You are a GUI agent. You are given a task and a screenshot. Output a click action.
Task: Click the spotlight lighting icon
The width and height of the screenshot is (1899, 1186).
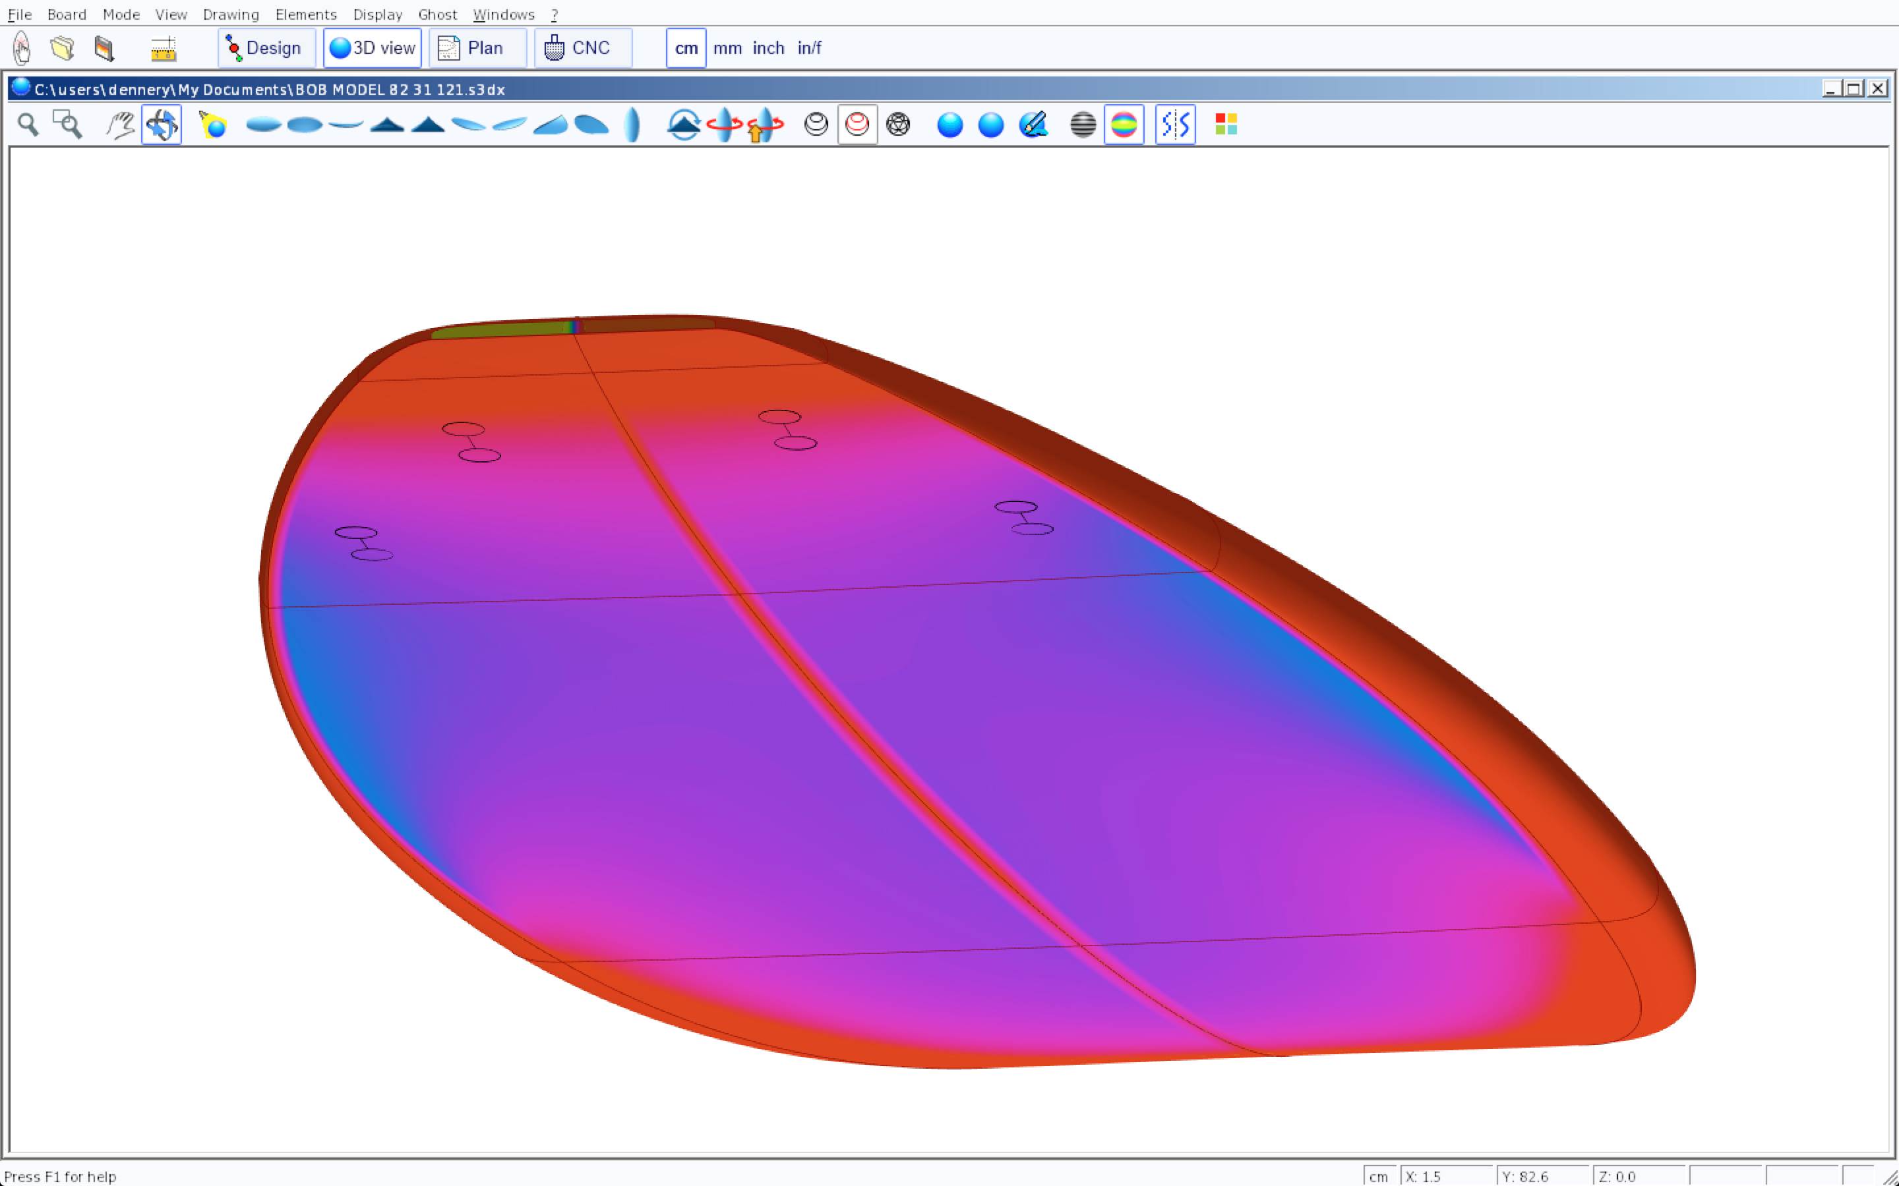pos(213,125)
